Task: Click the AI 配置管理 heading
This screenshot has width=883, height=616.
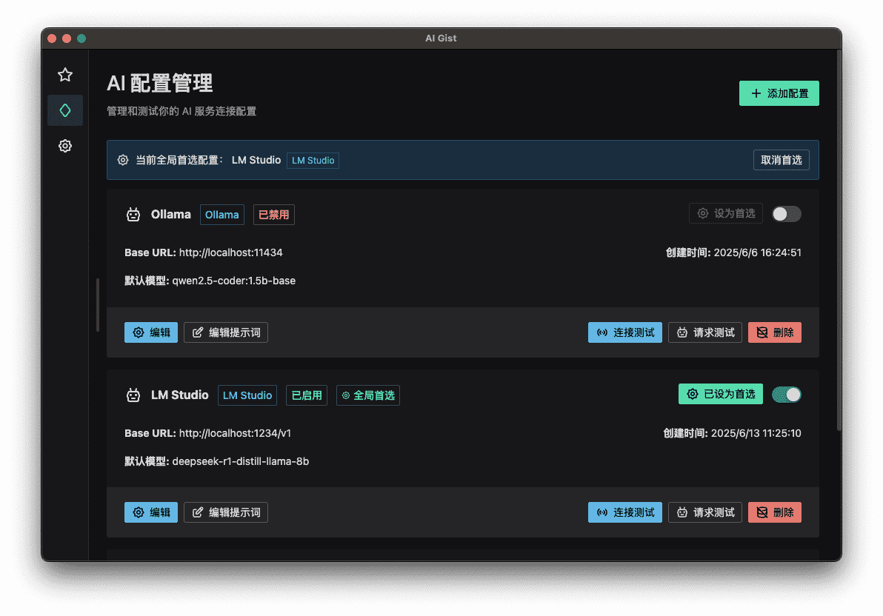Action: point(160,84)
